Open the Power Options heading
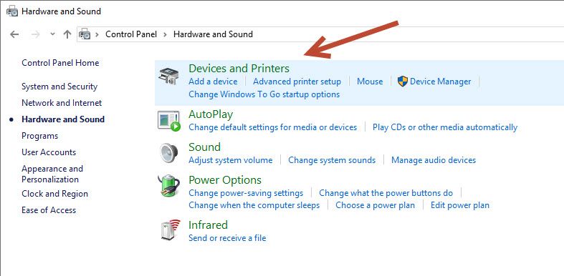This screenshot has height=276, width=564. pos(225,179)
